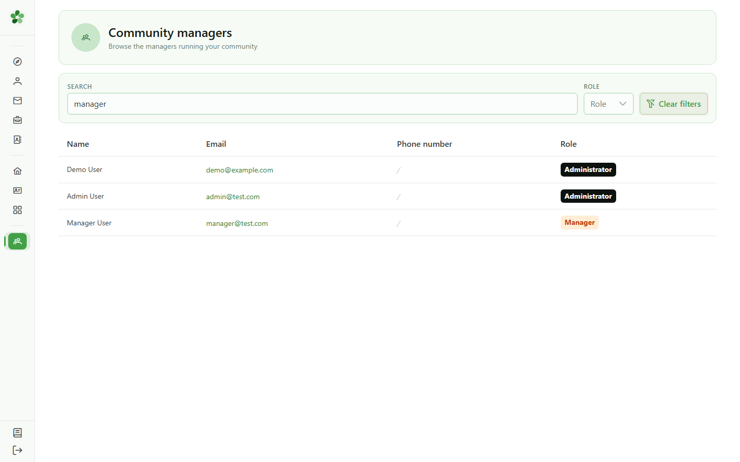The image size is (740, 462).
Task: Click the 'Community managers' page title
Action: coord(170,33)
